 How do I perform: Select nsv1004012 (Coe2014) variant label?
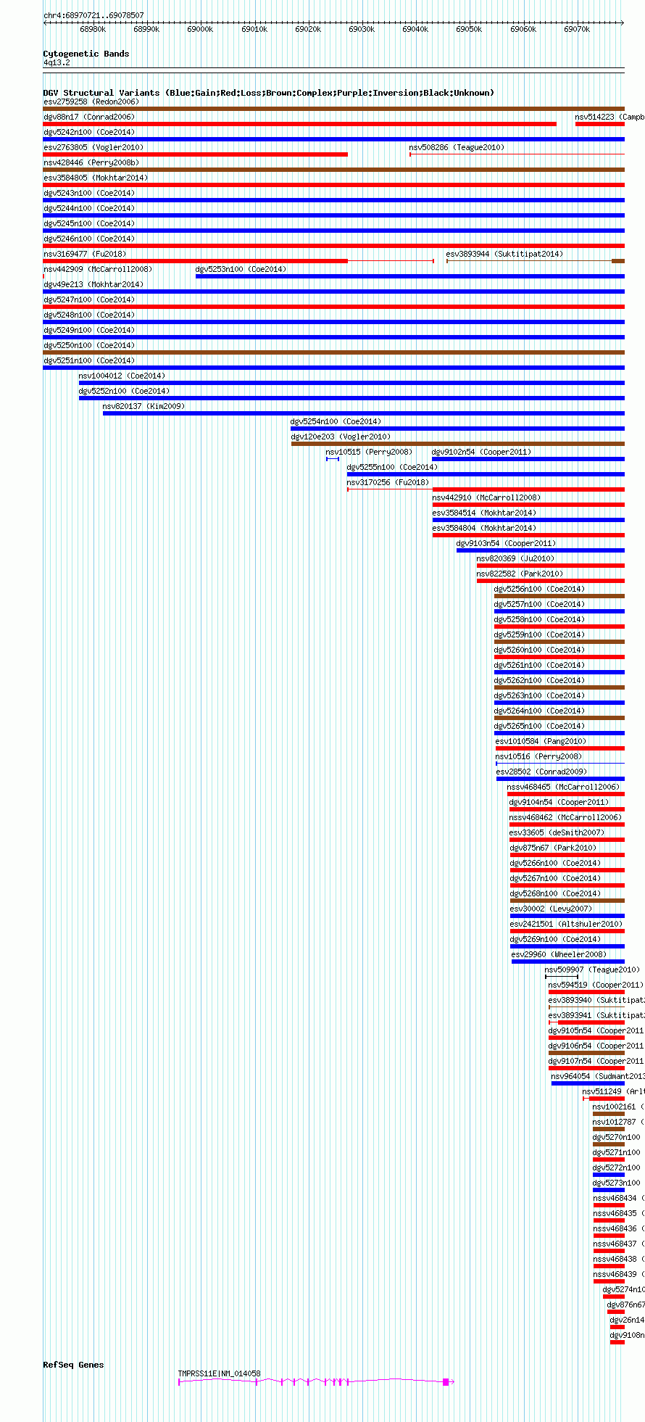122,376
